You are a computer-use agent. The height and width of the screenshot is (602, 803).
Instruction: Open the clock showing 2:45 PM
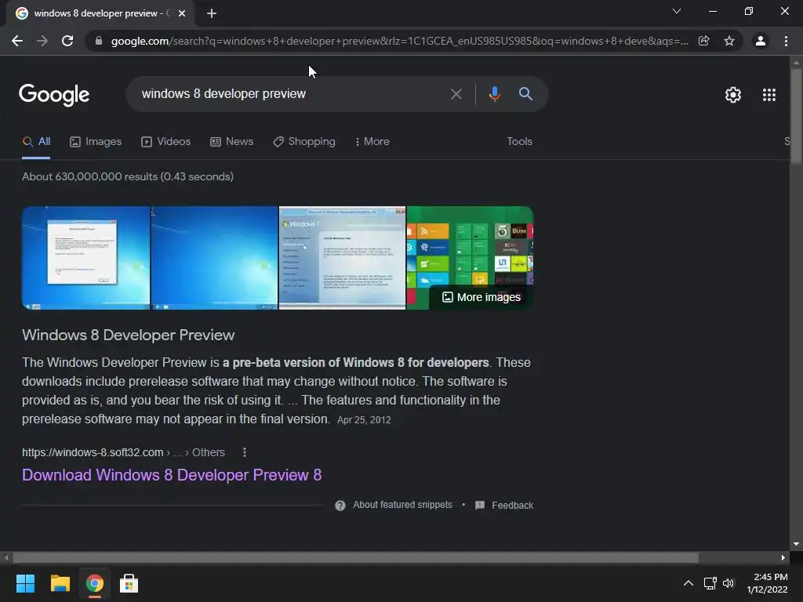767,583
